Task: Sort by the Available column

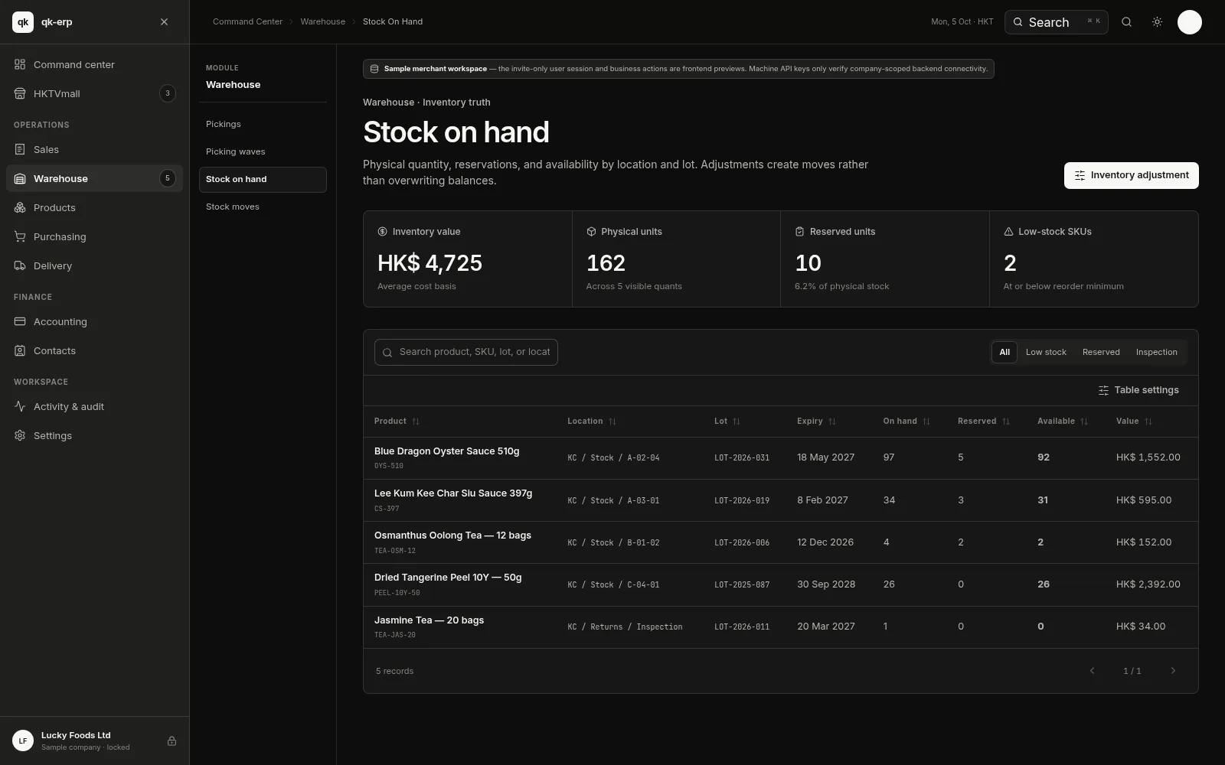Action: 1063,422
